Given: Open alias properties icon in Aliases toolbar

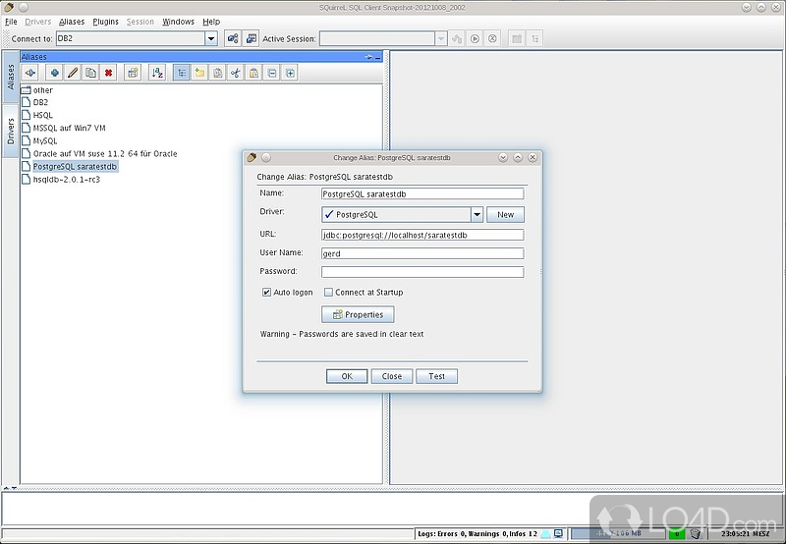Looking at the screenshot, I should (x=133, y=73).
